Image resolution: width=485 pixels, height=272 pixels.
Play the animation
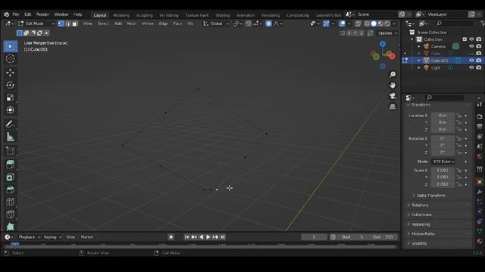pyautogui.click(x=208, y=237)
